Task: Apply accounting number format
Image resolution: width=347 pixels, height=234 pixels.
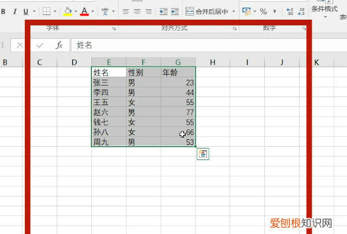Action: pyautogui.click(x=246, y=12)
